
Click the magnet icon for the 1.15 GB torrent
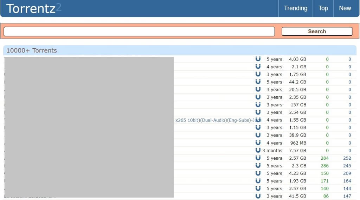pos(258,127)
